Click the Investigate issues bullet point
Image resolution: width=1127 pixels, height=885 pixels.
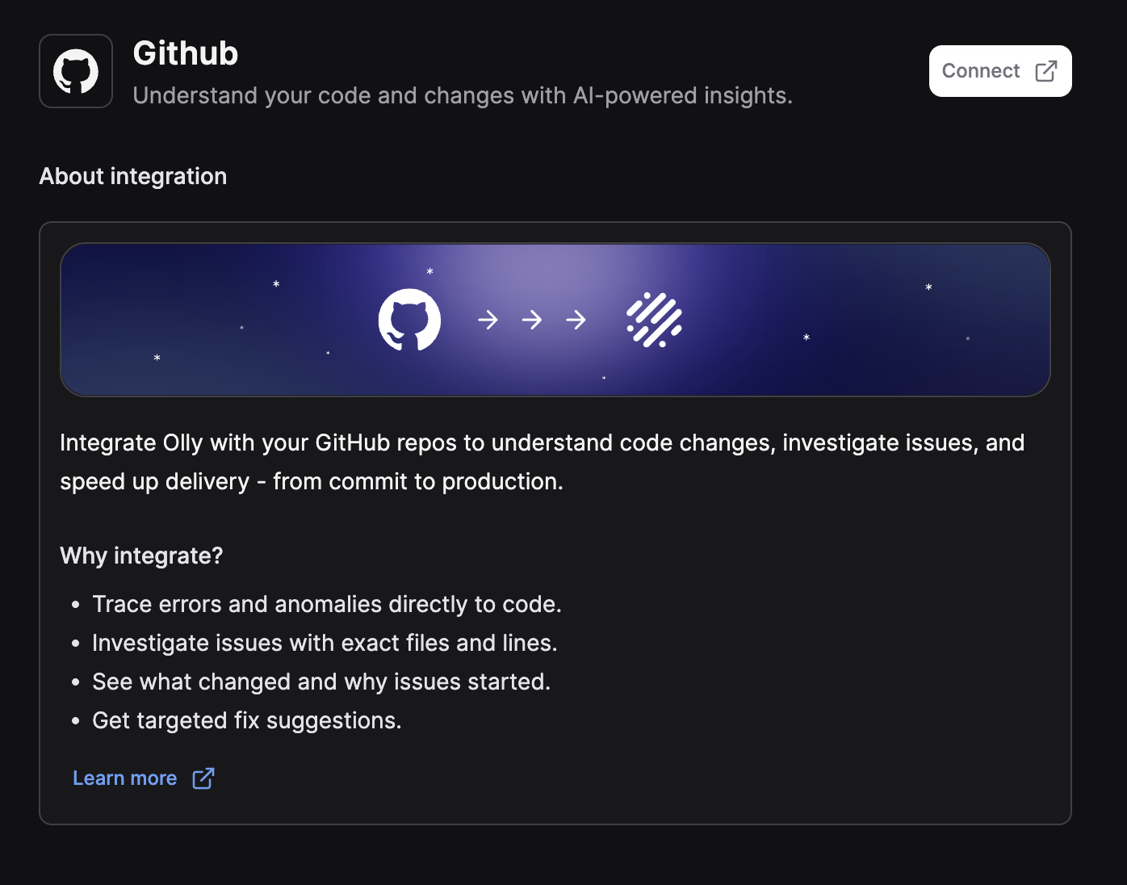click(x=325, y=643)
